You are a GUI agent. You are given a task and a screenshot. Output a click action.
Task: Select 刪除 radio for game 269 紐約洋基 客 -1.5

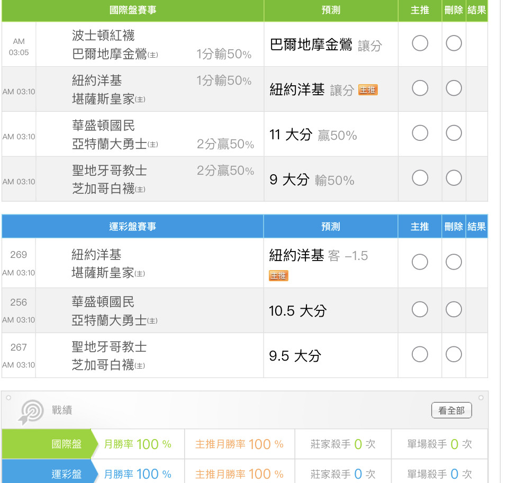click(x=454, y=262)
